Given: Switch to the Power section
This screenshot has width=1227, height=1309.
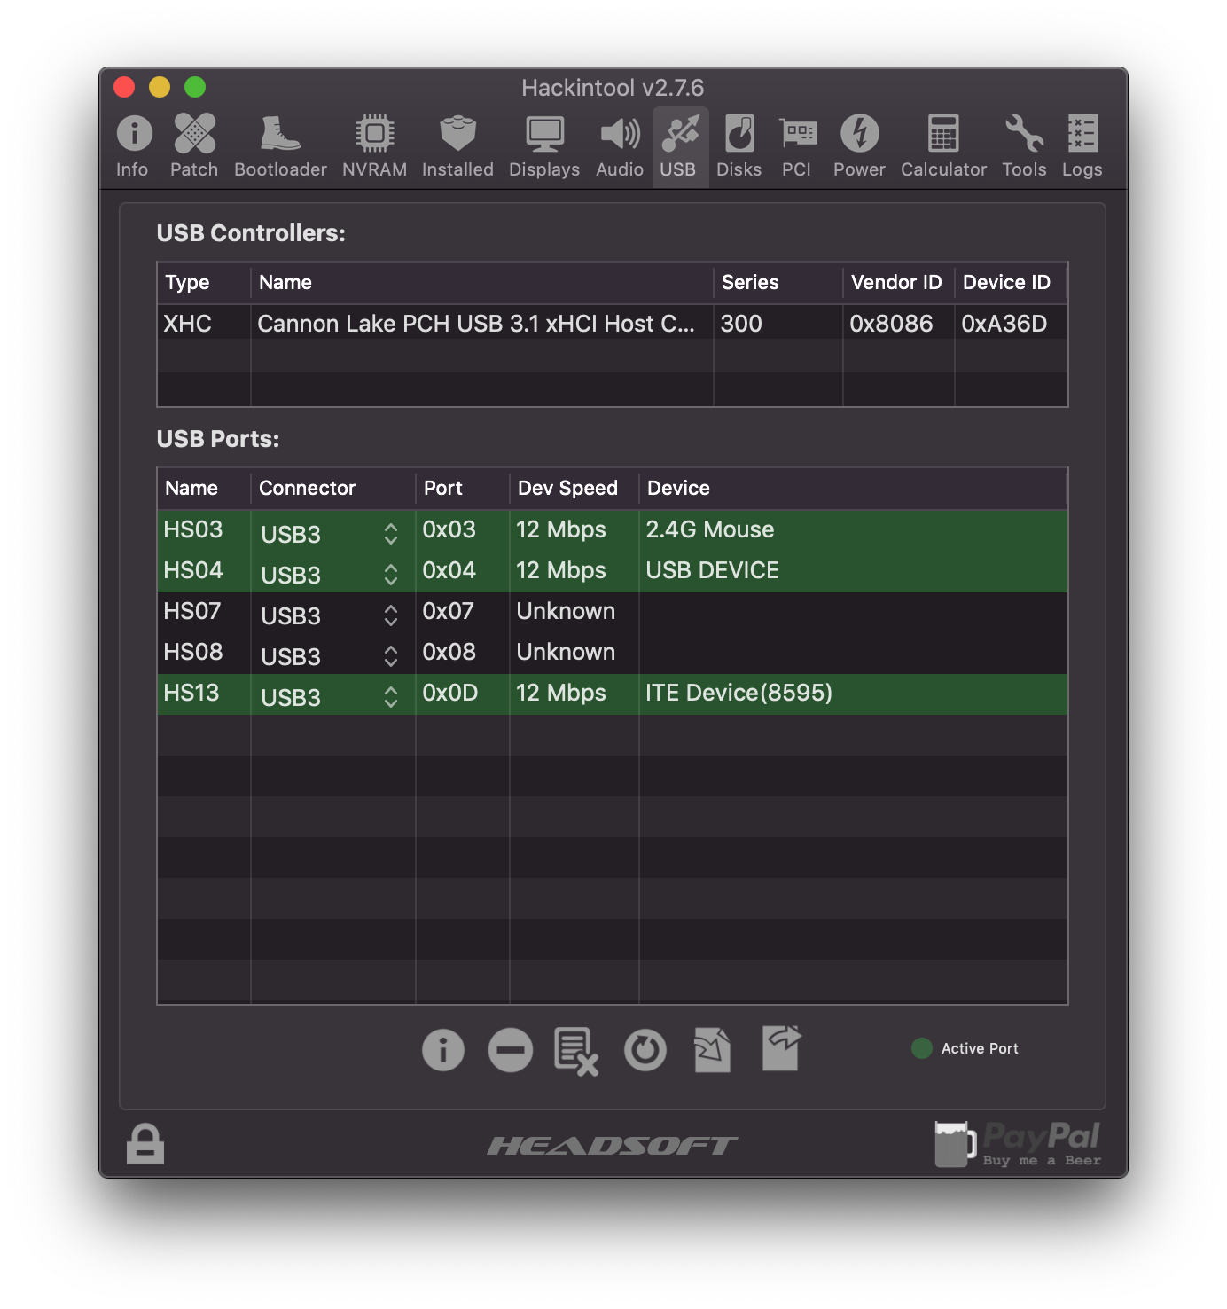Looking at the screenshot, I should 859,146.
